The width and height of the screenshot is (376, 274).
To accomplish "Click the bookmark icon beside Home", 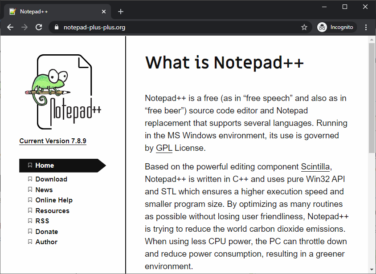I will (30, 165).
